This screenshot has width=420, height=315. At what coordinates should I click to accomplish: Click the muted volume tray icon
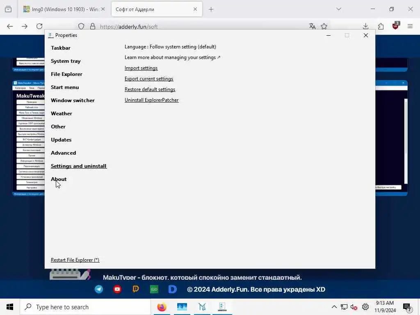pyautogui.click(x=354, y=307)
